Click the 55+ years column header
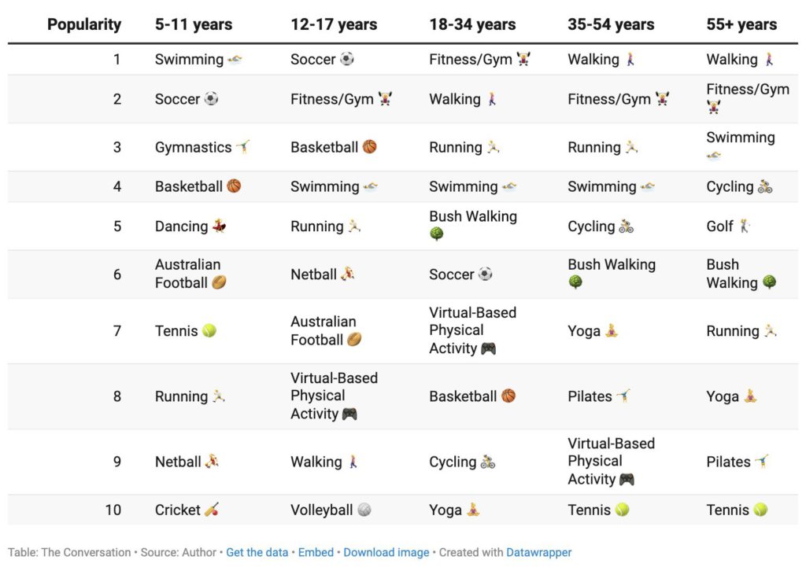The height and width of the screenshot is (582, 806). click(x=741, y=24)
